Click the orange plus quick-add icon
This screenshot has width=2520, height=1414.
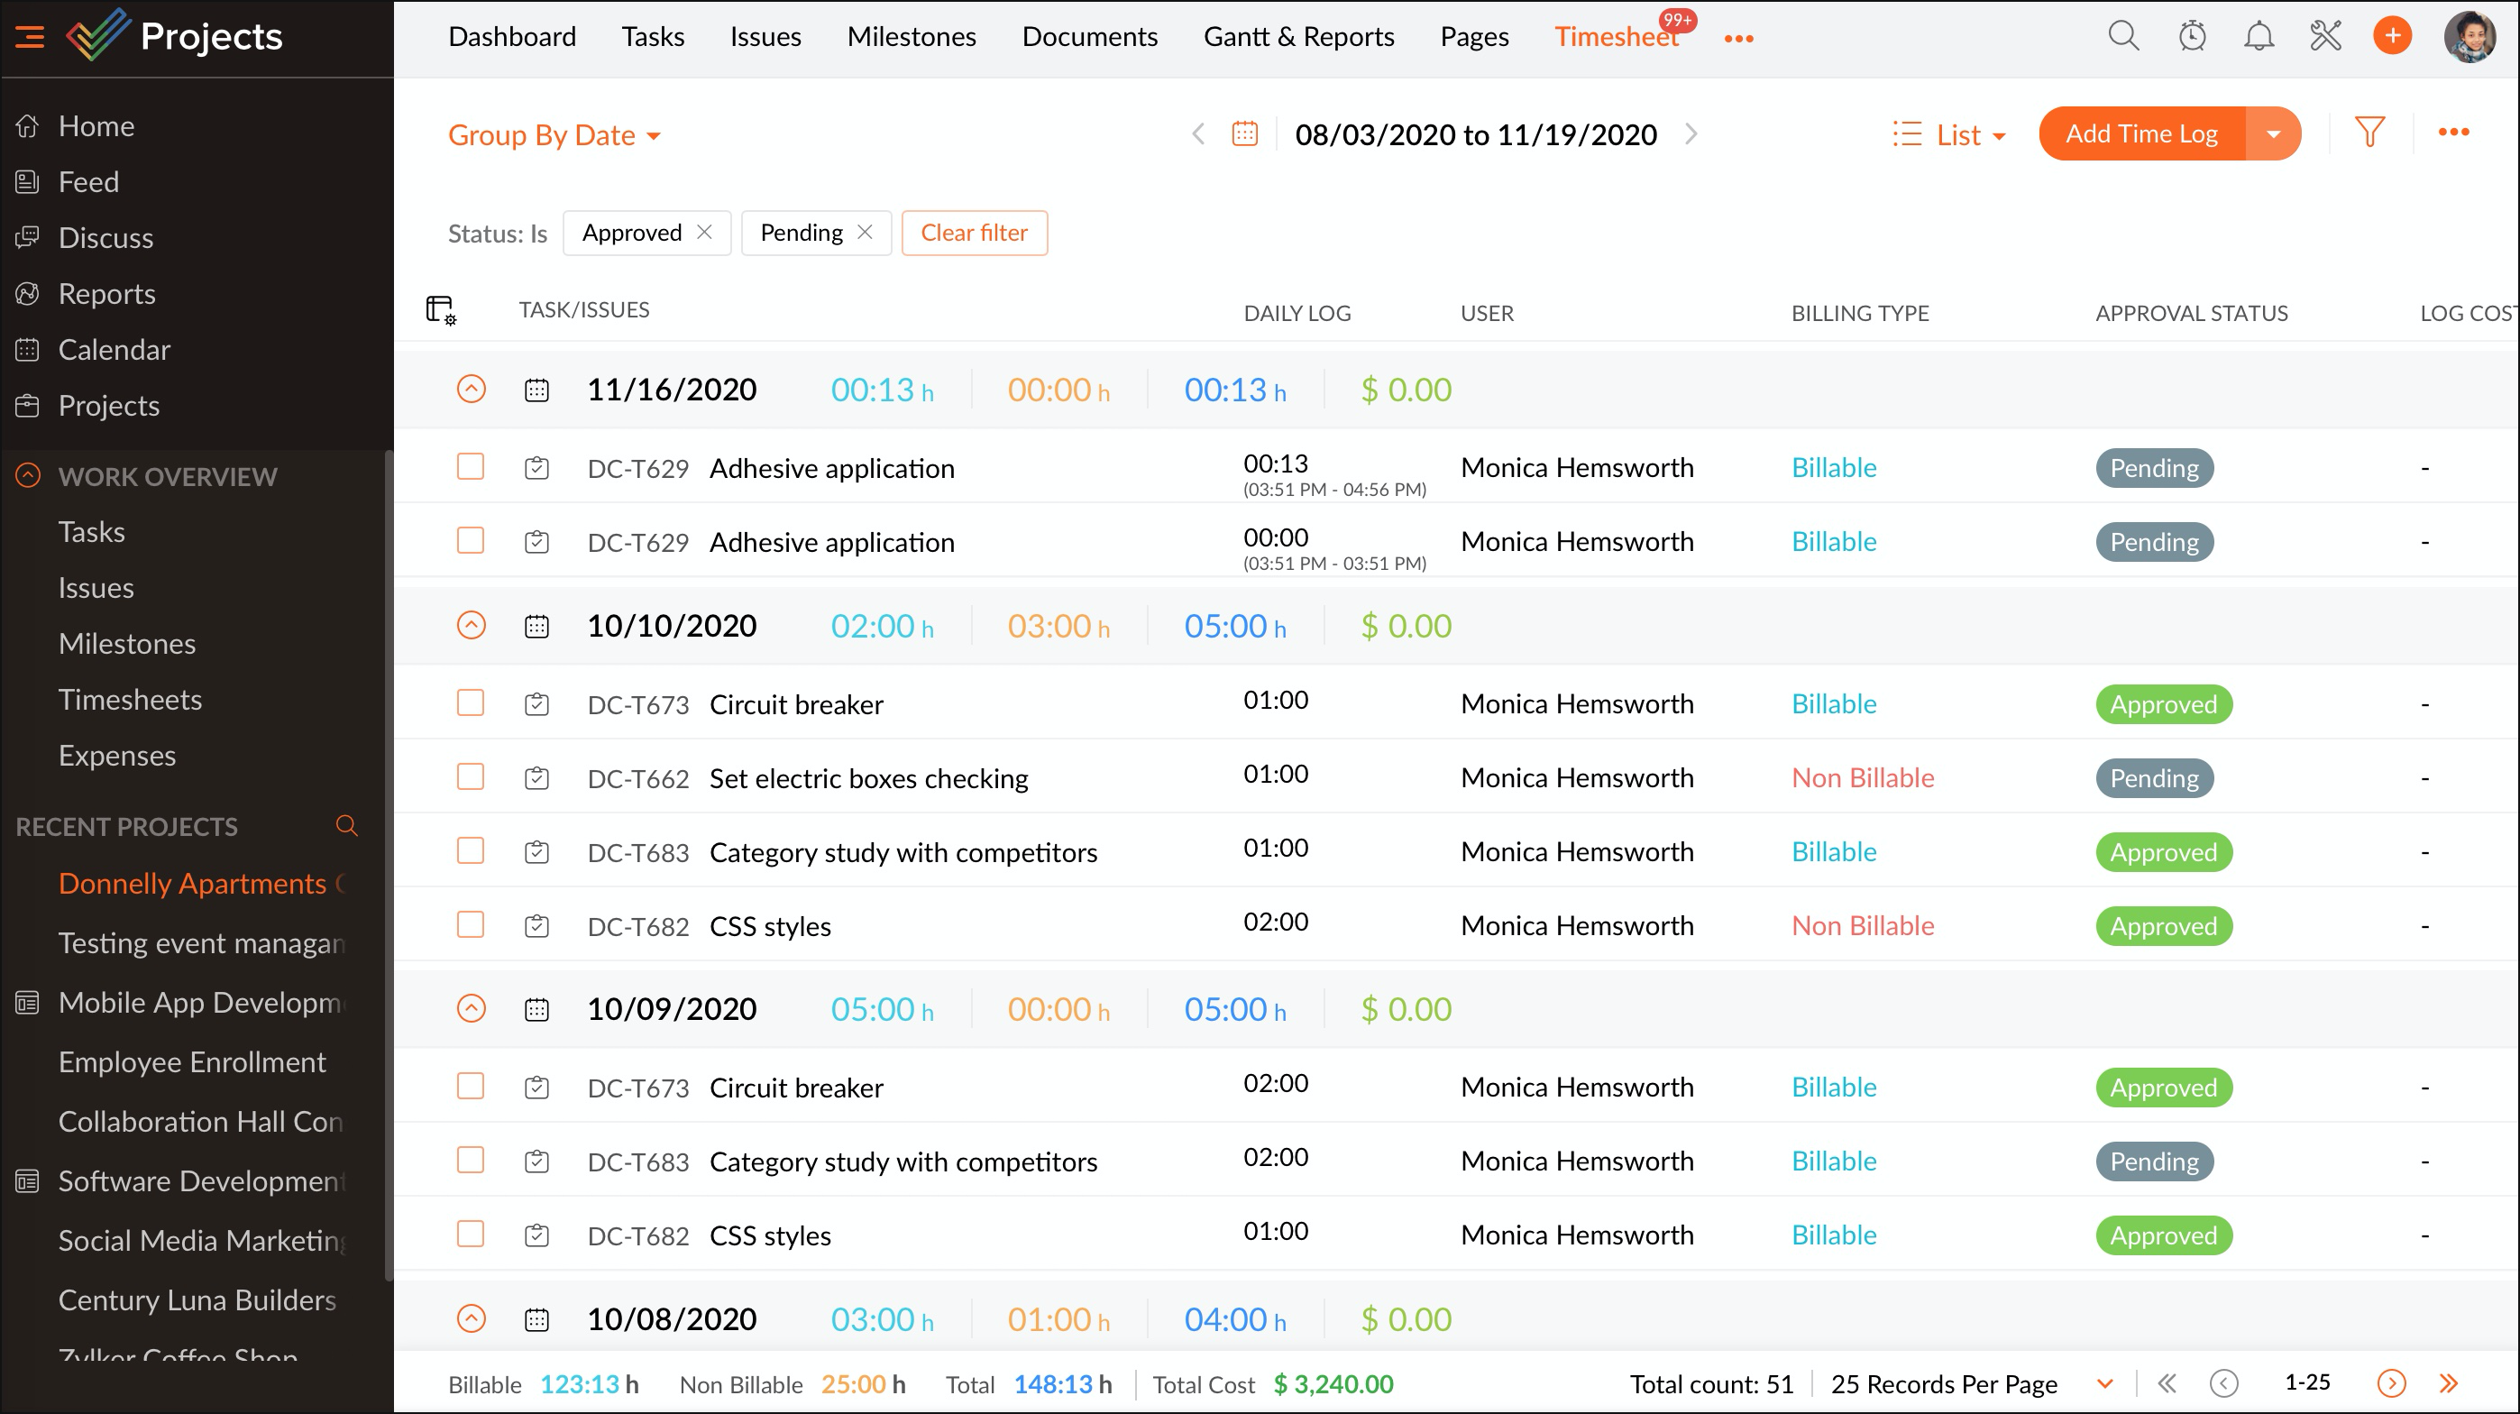point(2392,36)
